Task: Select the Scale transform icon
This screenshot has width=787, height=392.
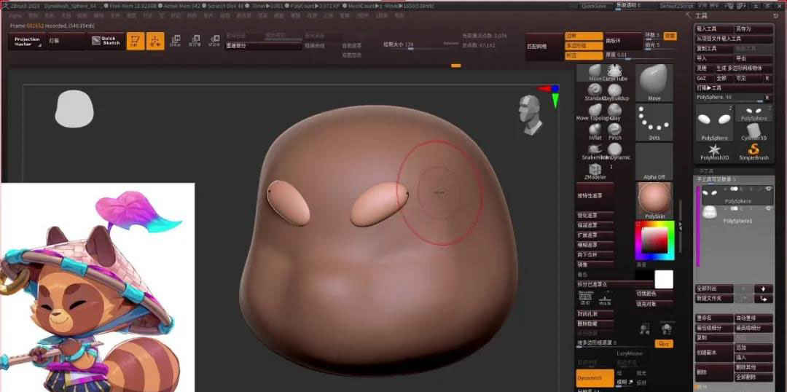Action: click(195, 41)
